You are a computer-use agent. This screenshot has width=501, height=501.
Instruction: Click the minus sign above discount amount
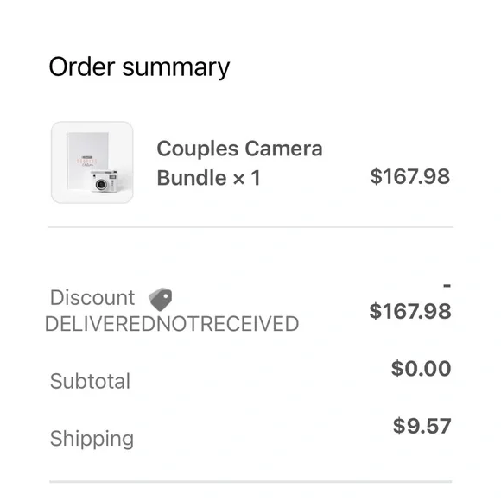pyautogui.click(x=447, y=285)
